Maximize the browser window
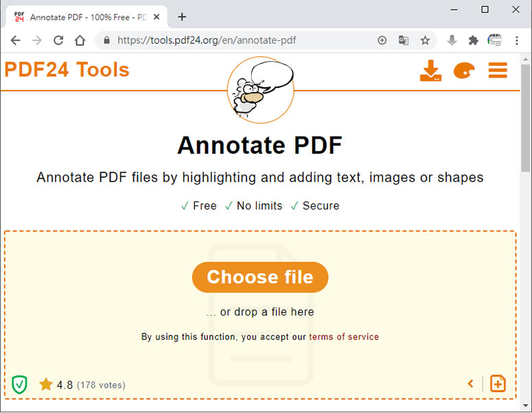Image resolution: width=532 pixels, height=413 pixels. coord(485,10)
